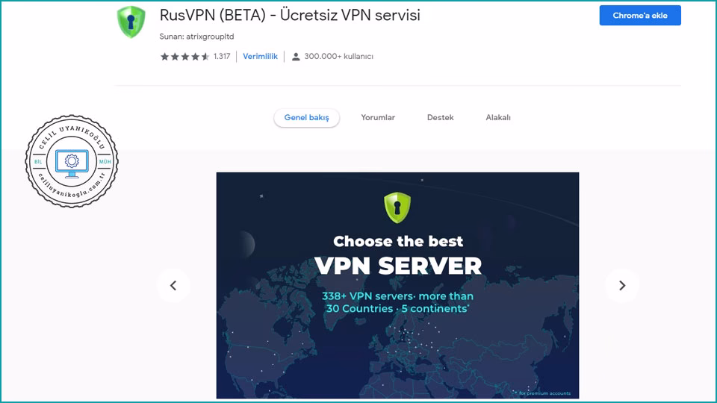Screen dimensions: 717x403
Task: Click the RusVPN (BETA) extension title
Action: tap(290, 15)
